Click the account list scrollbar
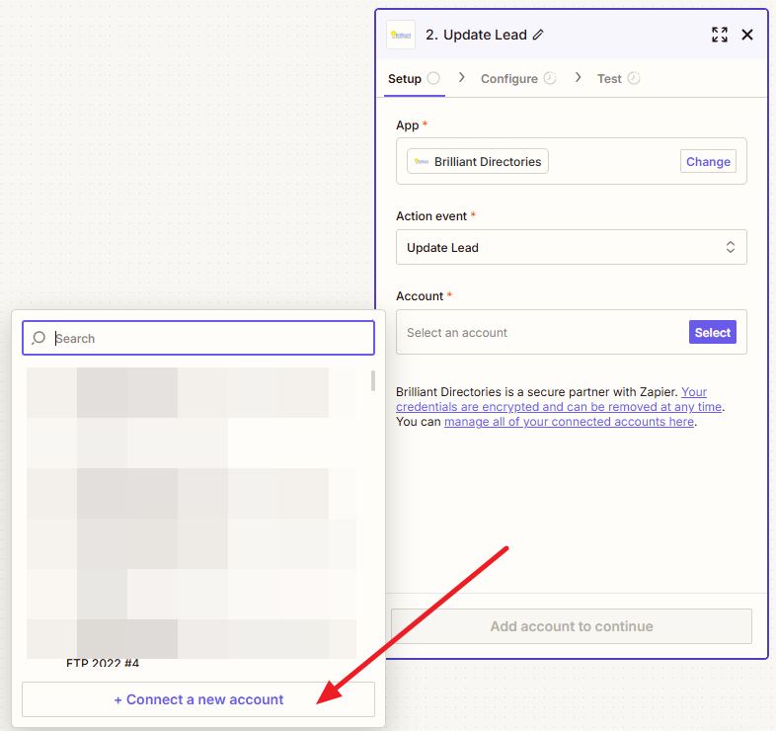The image size is (776, 731). click(372, 381)
